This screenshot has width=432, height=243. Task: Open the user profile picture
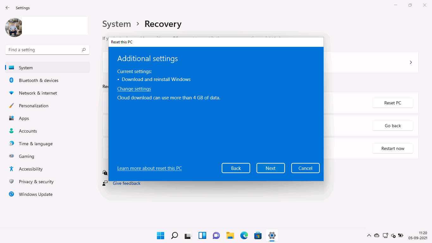14,27
